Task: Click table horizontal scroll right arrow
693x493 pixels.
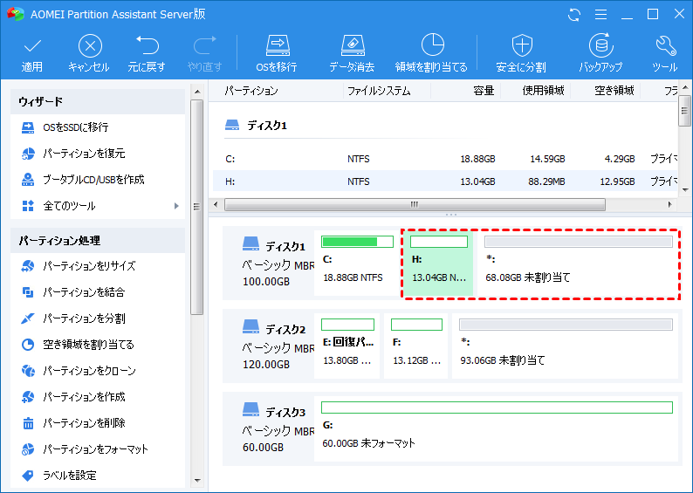Action: 670,204
